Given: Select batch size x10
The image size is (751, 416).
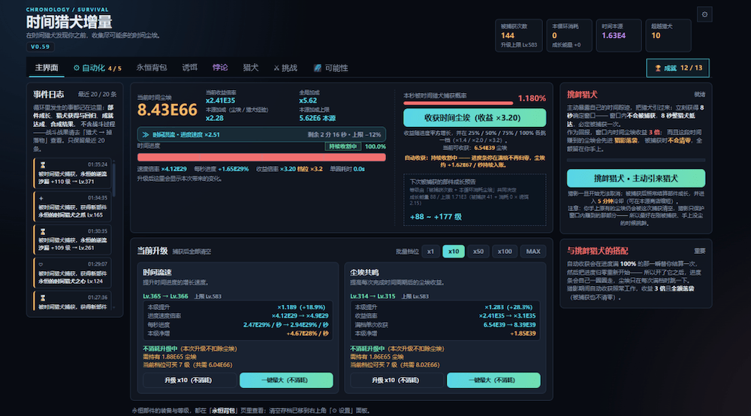Looking at the screenshot, I should [x=454, y=252].
